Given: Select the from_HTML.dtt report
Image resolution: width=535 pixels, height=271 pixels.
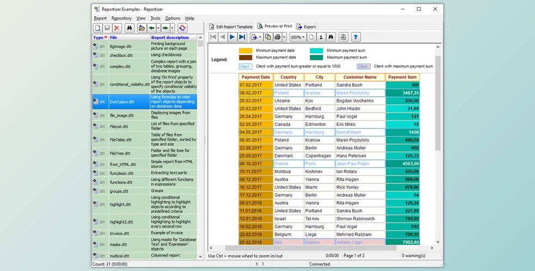Looking at the screenshot, I should pos(145,164).
